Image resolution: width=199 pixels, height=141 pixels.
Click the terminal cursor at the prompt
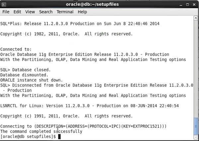tap(59, 137)
